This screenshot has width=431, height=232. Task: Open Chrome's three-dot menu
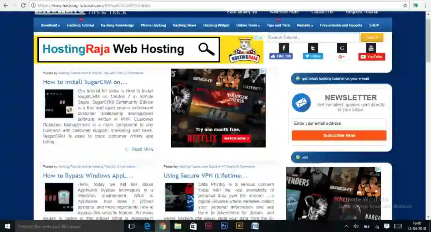coord(425,5)
